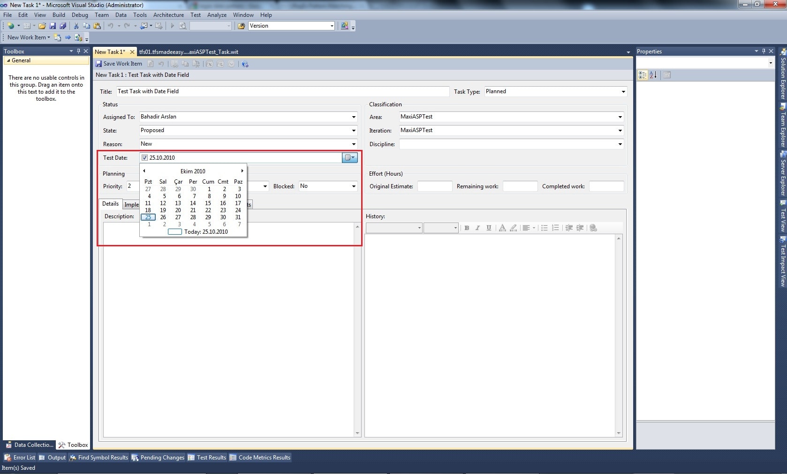
Task: Click the insert hyperlink icon in History toolbar
Action: click(x=593, y=228)
